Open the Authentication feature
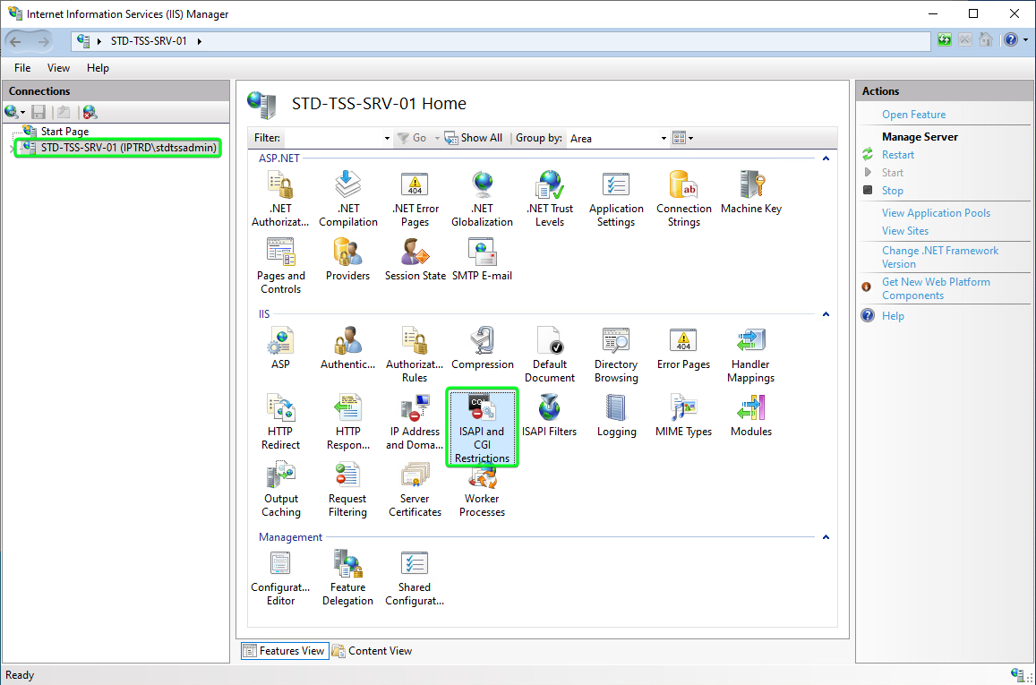This screenshot has height=685, width=1036. (347, 348)
